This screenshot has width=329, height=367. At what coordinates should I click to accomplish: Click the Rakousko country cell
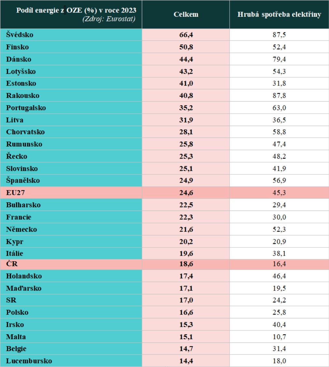22,95
